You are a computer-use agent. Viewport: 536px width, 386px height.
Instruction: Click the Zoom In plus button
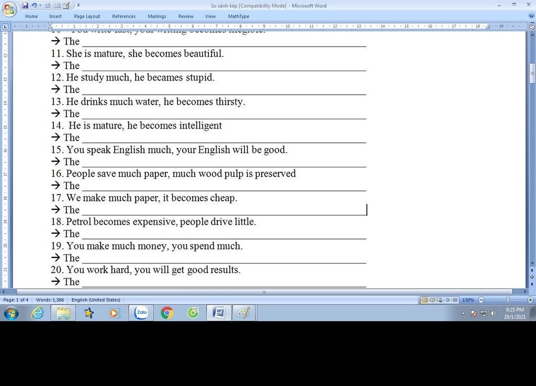[x=530, y=300]
